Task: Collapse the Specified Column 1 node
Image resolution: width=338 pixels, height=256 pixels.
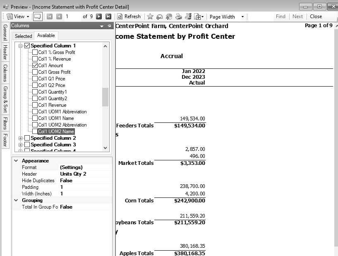Action: tap(20, 46)
